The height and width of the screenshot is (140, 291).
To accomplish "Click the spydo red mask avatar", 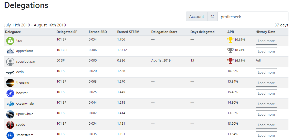I will 10,125.
